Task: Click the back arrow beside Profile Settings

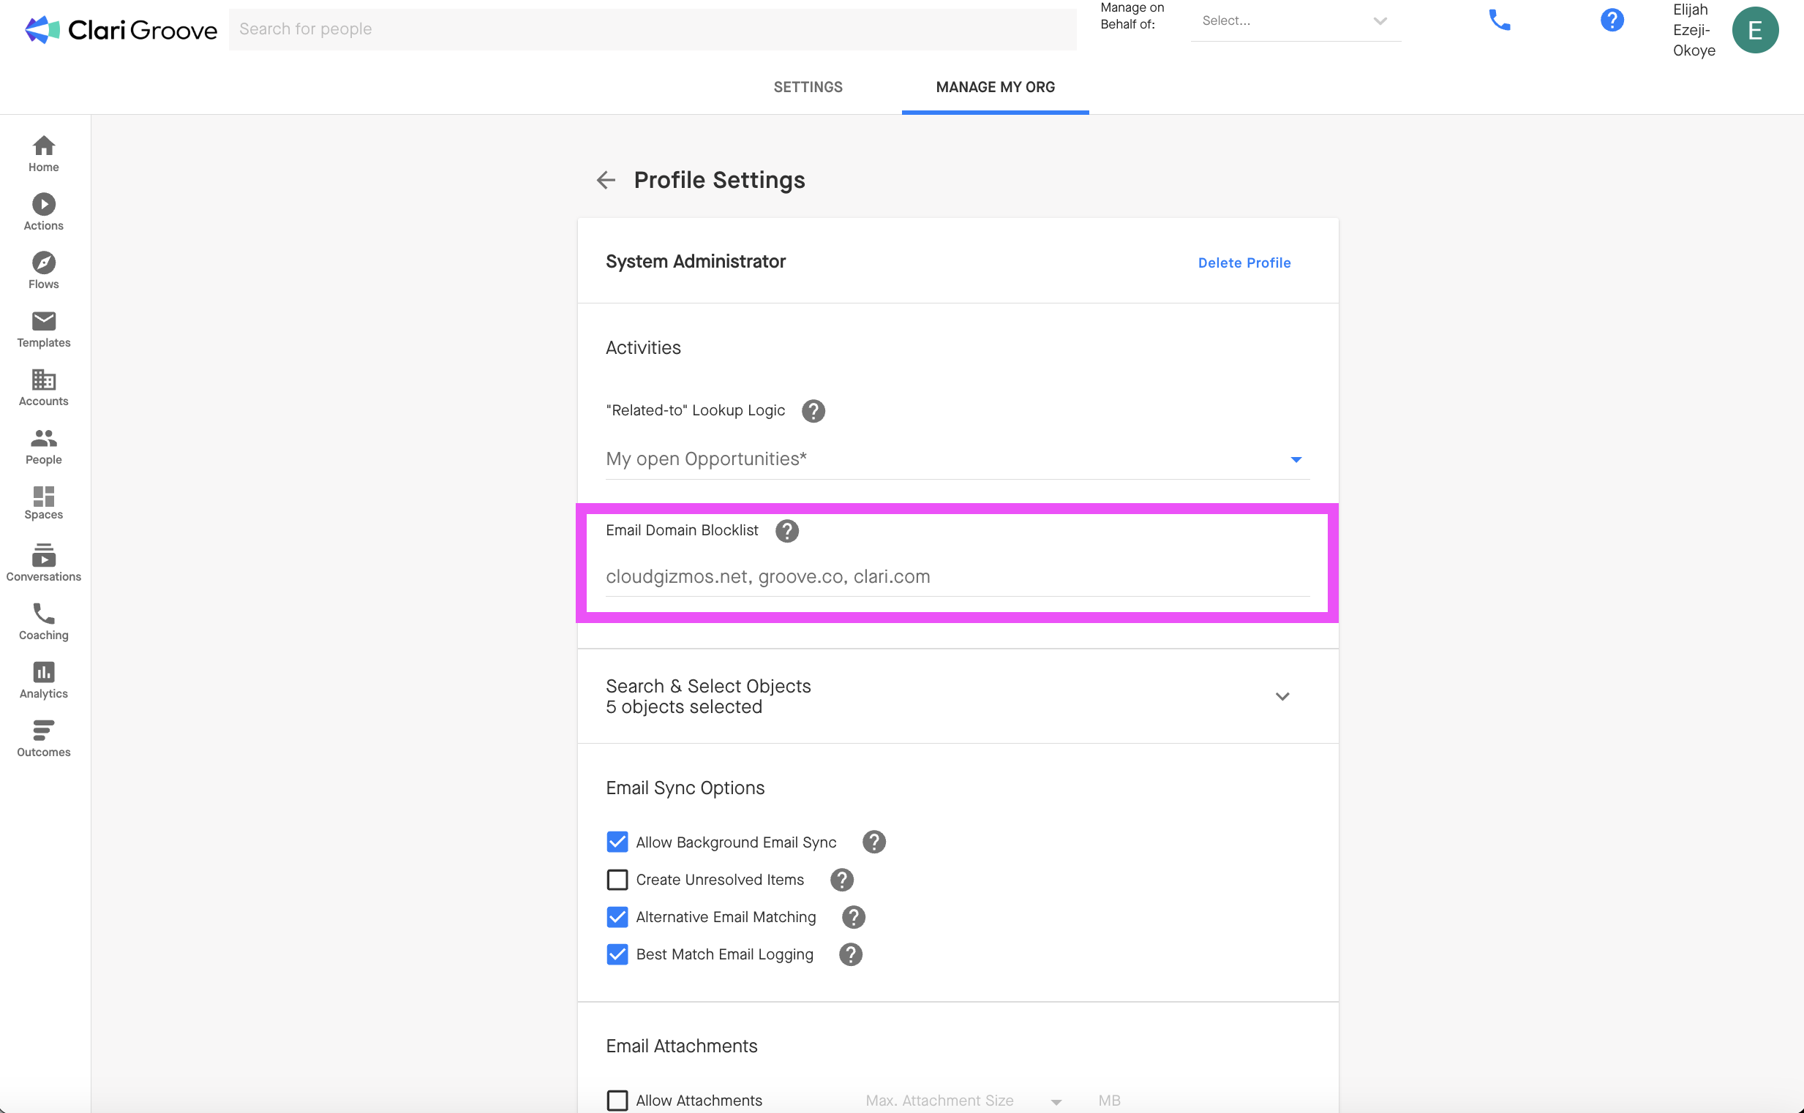Action: pos(605,180)
